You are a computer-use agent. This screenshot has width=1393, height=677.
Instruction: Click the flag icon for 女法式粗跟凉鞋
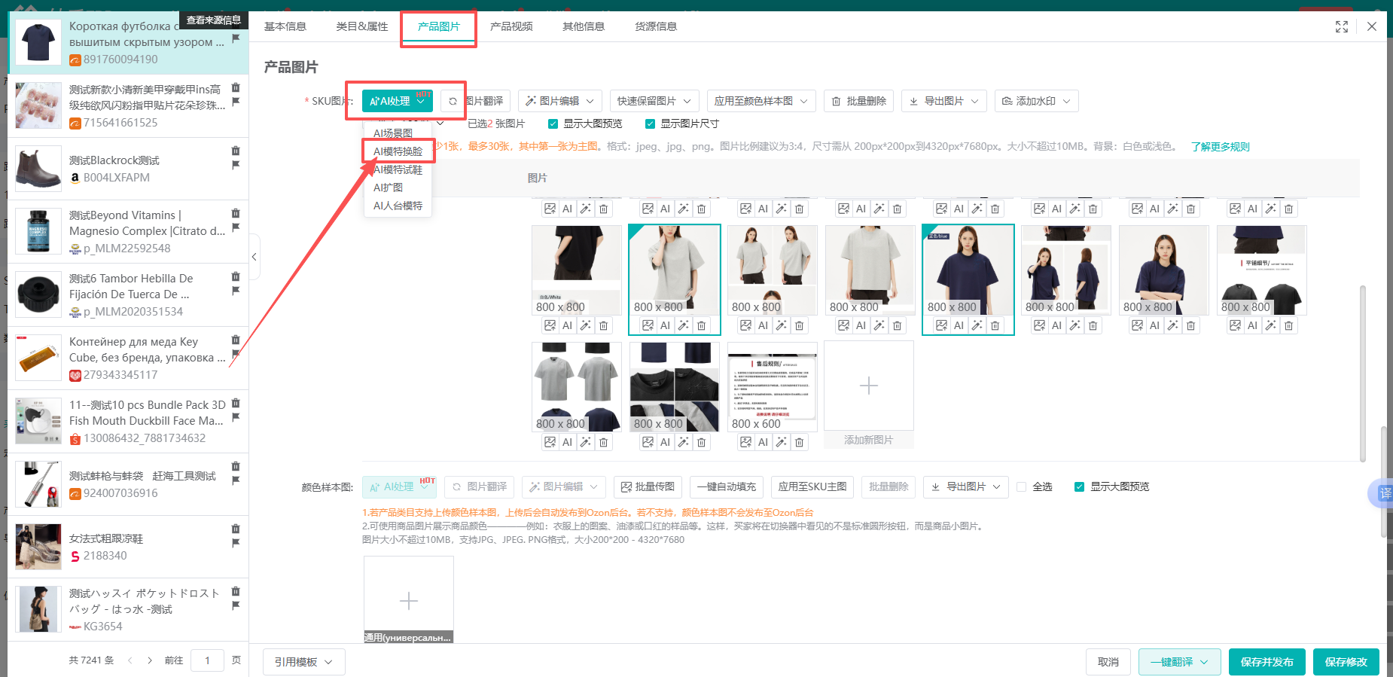pos(236,542)
